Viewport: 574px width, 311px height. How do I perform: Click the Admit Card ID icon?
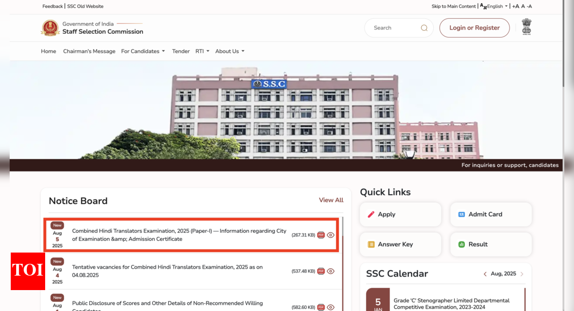click(x=462, y=214)
